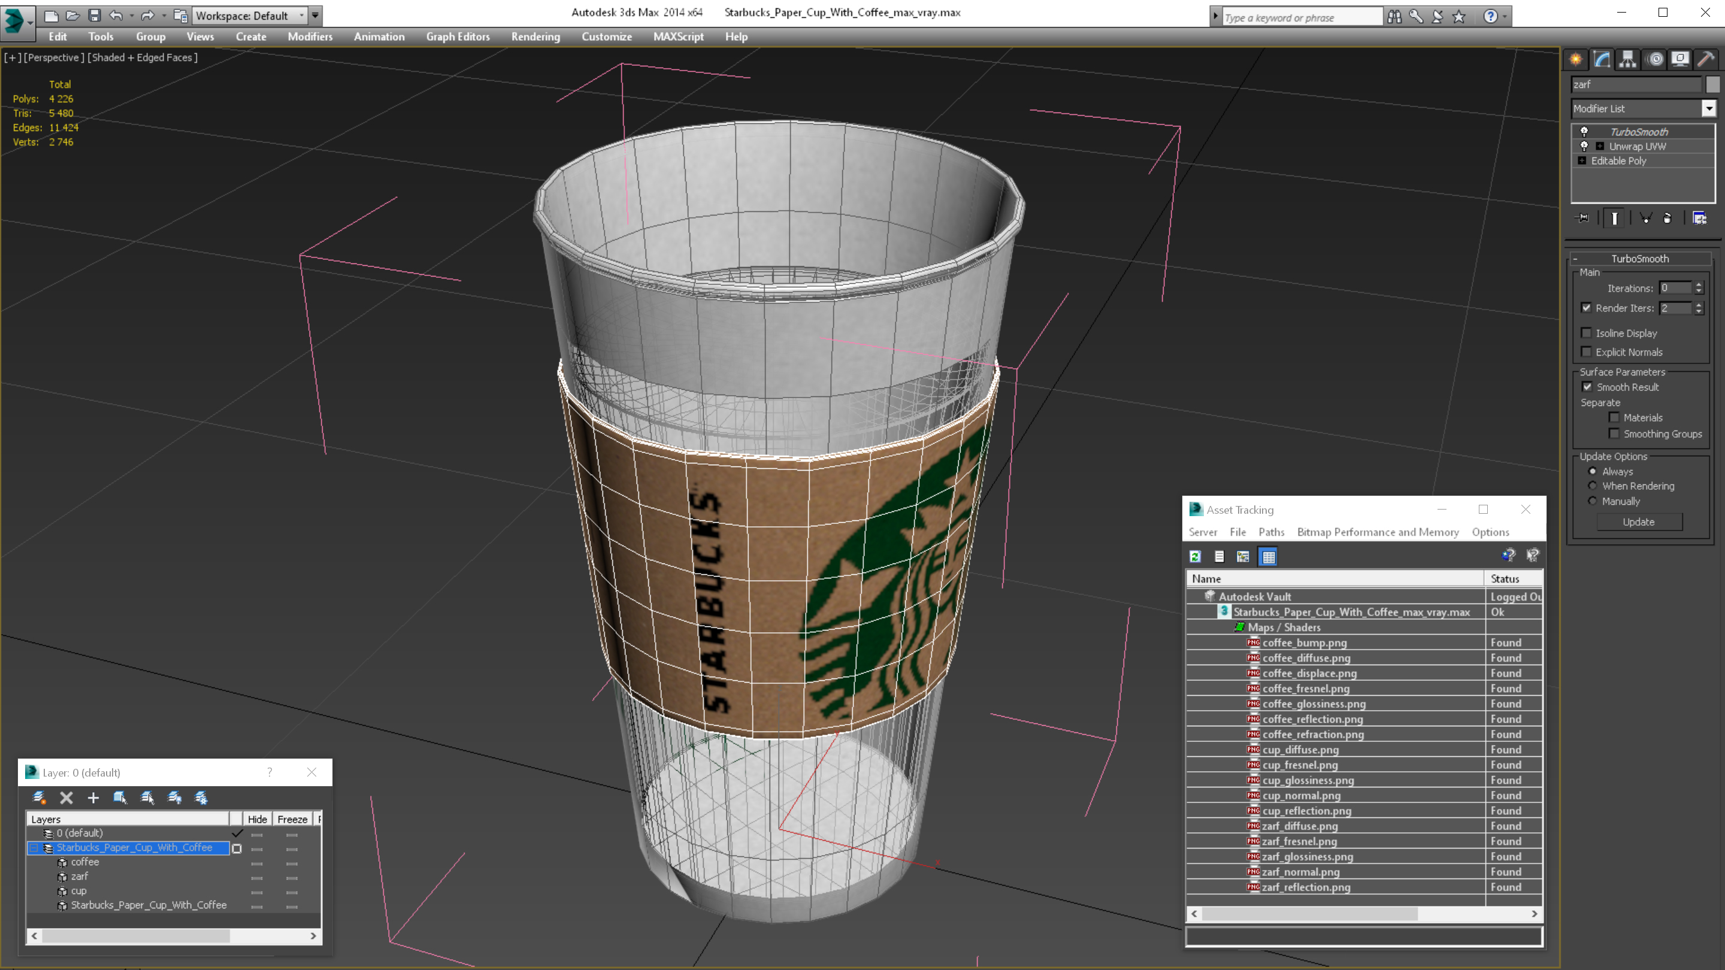Click the New Scene icon in the quick access toolbar
1725x970 pixels.
tap(51, 16)
